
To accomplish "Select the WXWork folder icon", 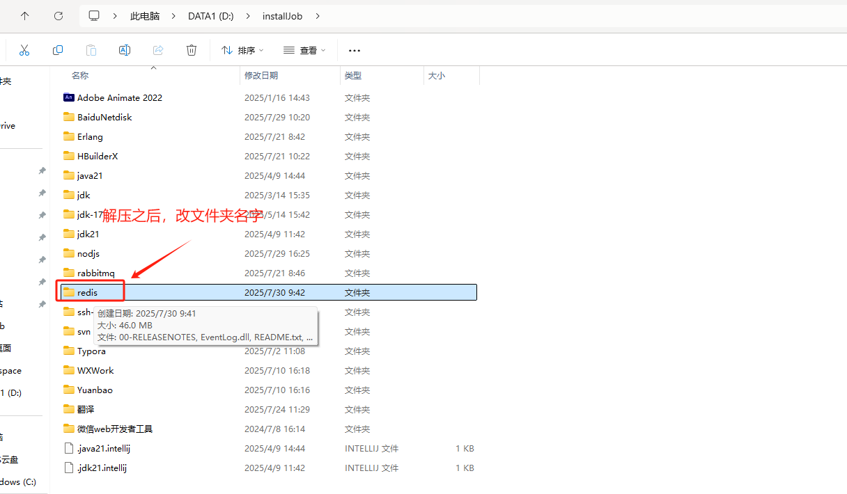I will coord(68,370).
